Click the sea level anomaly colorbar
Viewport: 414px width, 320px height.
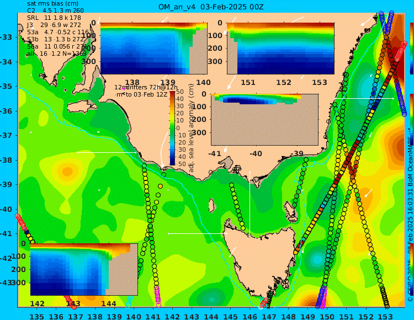click(x=172, y=128)
